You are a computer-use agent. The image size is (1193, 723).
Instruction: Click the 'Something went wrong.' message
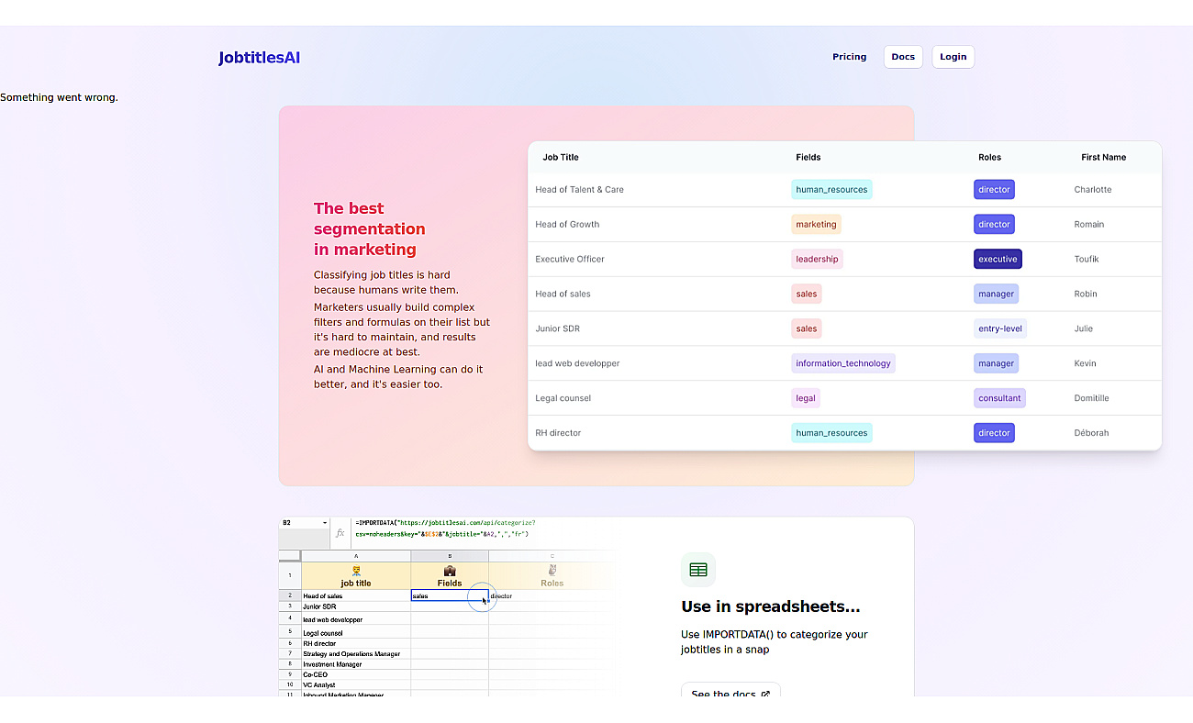[x=59, y=97]
